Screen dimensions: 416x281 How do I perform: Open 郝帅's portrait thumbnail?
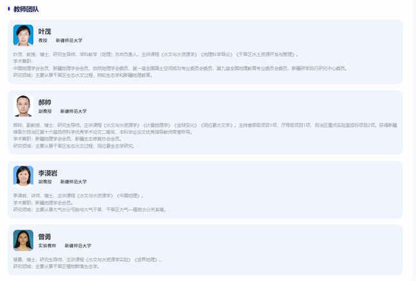(23, 106)
